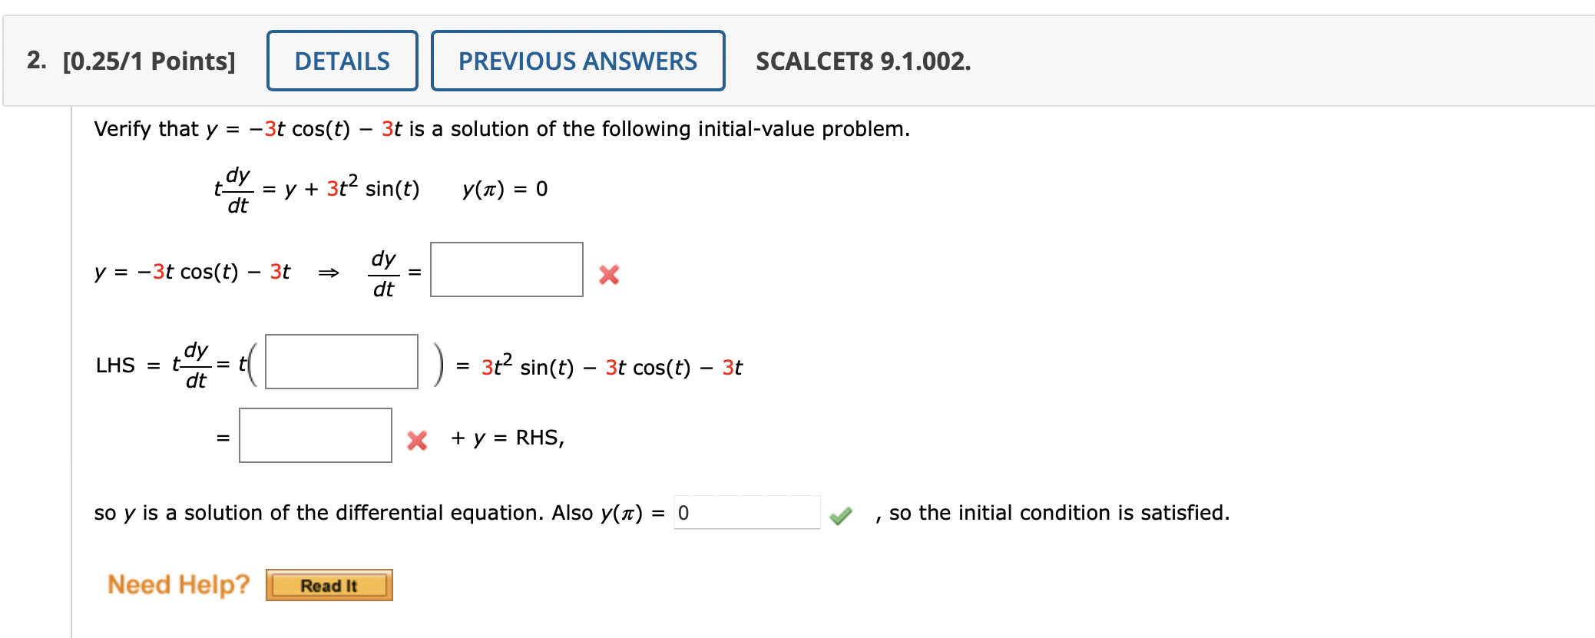1595x638 pixels.
Task: Click the y(π) answer field showing 0
Action: point(745,511)
